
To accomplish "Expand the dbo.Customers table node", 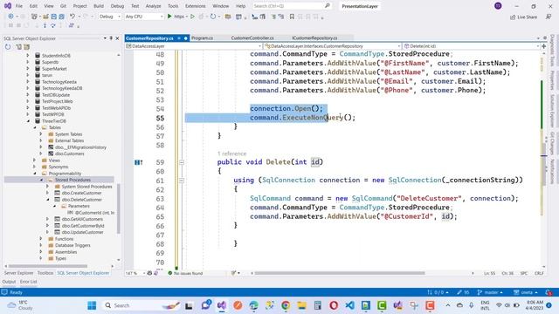I will pyautogui.click(x=41, y=154).
